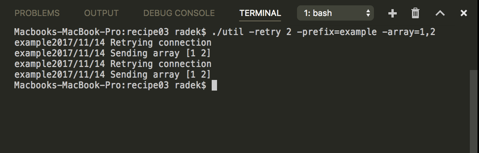Click the -array=1,2 argument text
Screen dimensions: 479x153
click(x=409, y=32)
